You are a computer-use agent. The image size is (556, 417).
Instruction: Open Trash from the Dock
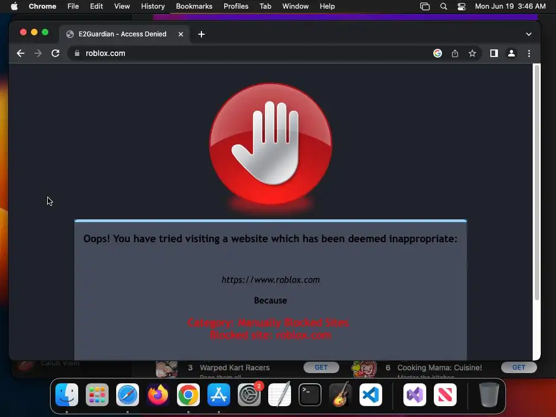point(489,395)
